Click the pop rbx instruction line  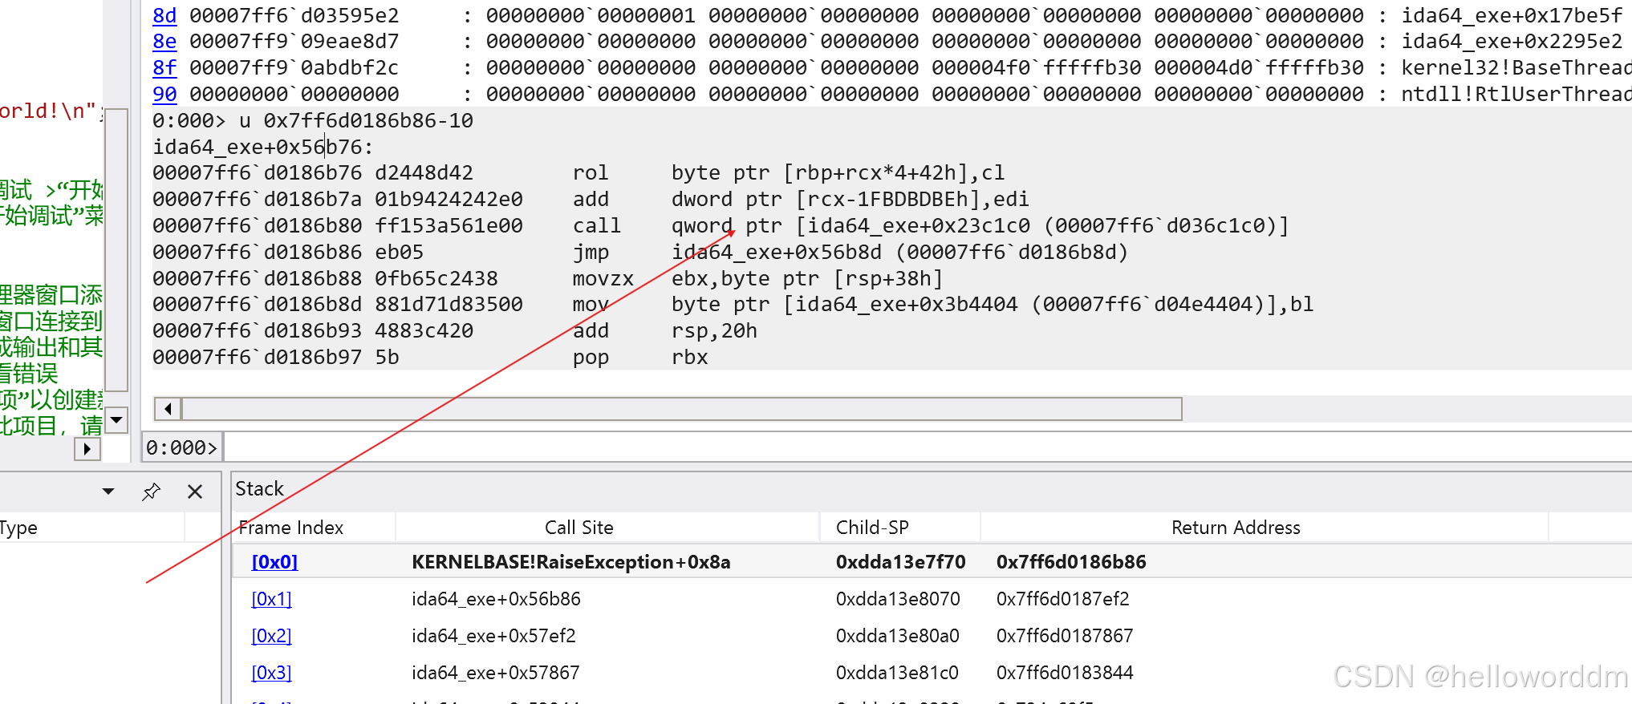click(430, 357)
